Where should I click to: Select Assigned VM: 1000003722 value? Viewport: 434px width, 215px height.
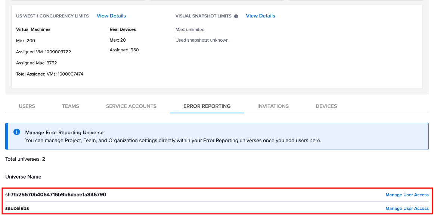(43, 52)
